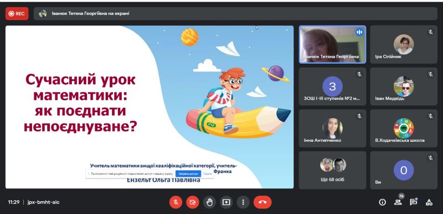Select your own 'Ви' tile
The width and height of the screenshot is (443, 214).
(x=404, y=170)
